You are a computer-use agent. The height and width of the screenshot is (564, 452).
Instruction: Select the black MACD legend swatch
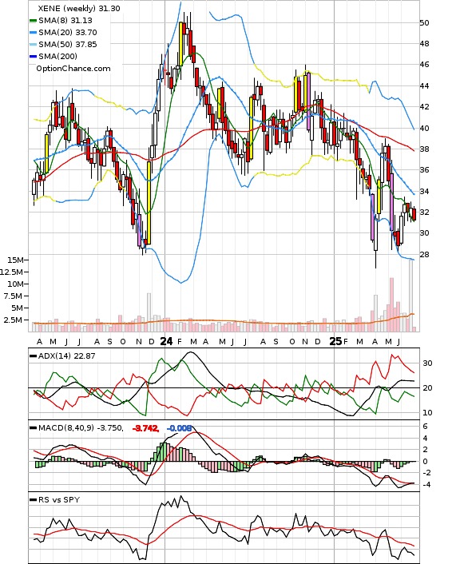(x=33, y=428)
